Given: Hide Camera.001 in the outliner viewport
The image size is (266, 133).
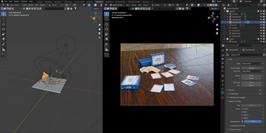Looking at the screenshot, I should 261,17.
